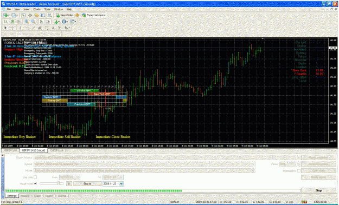Viewport: 339px width, 205px height.
Task: Toggle chart shift from right border
Action: coord(48,22)
